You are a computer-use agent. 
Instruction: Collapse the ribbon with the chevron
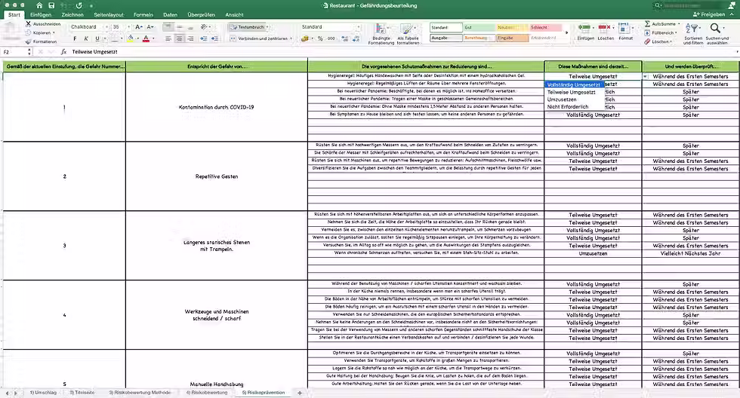click(732, 14)
